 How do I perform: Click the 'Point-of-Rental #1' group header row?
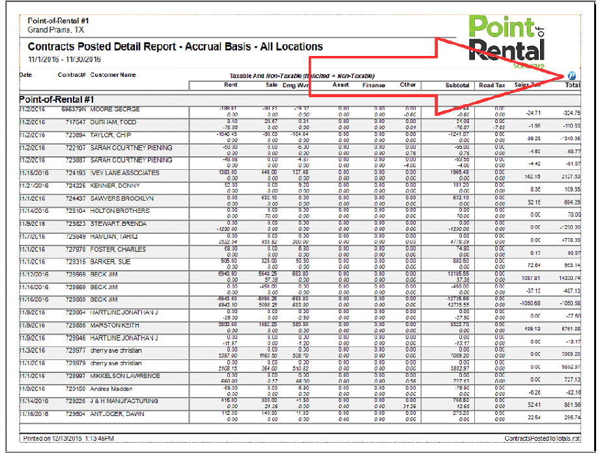(300, 100)
